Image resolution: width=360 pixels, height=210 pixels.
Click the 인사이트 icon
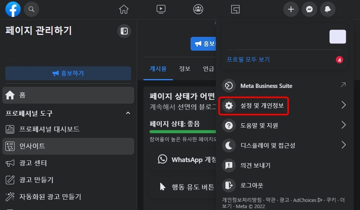(x=10, y=146)
